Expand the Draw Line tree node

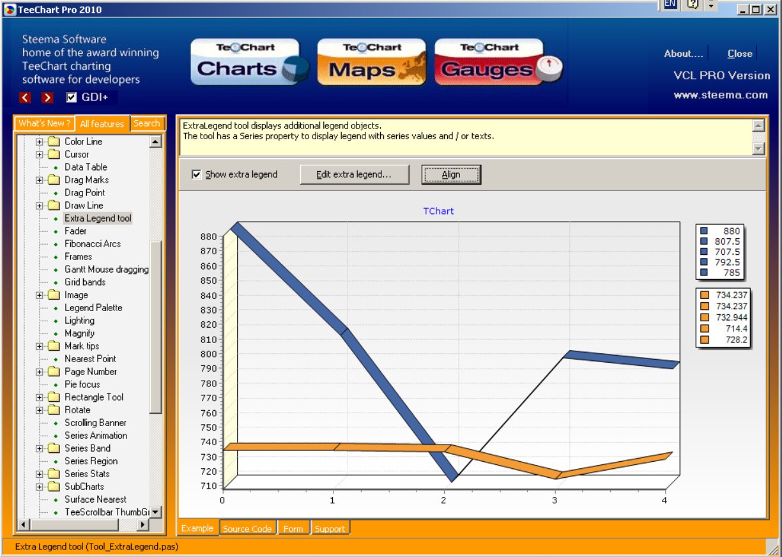[x=40, y=206]
